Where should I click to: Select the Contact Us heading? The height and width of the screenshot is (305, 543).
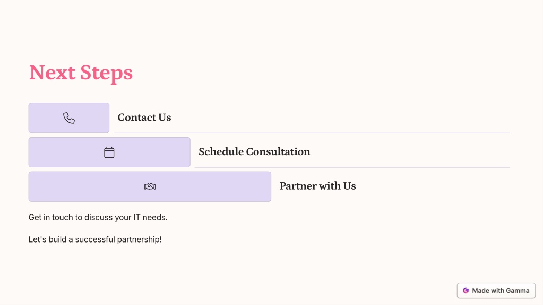pyautogui.click(x=144, y=118)
